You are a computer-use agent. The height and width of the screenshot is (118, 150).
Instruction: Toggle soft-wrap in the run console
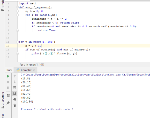point(15,88)
